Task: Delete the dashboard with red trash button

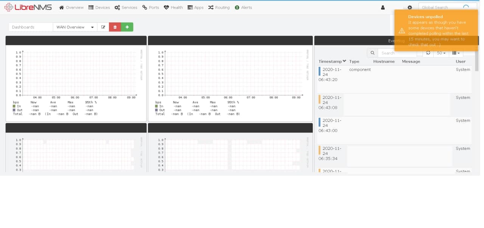Action: (x=115, y=27)
